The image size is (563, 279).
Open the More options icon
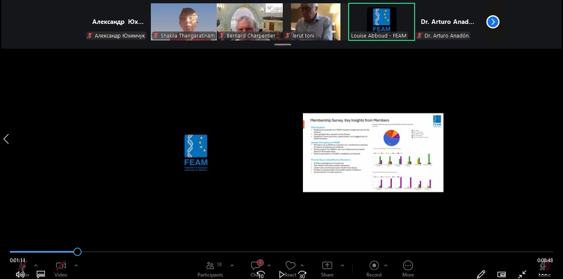tap(408, 266)
